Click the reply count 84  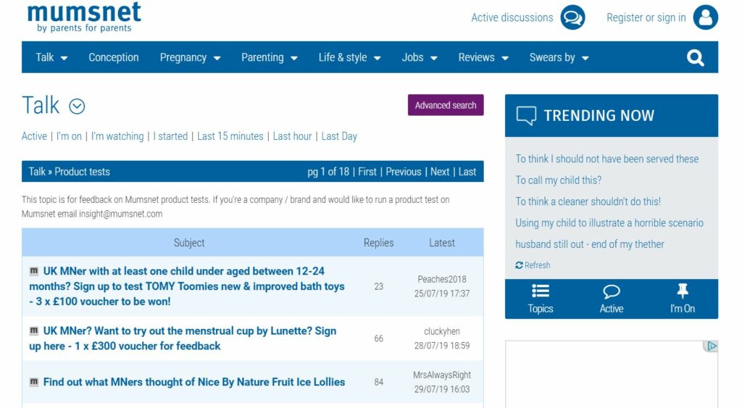[378, 382]
